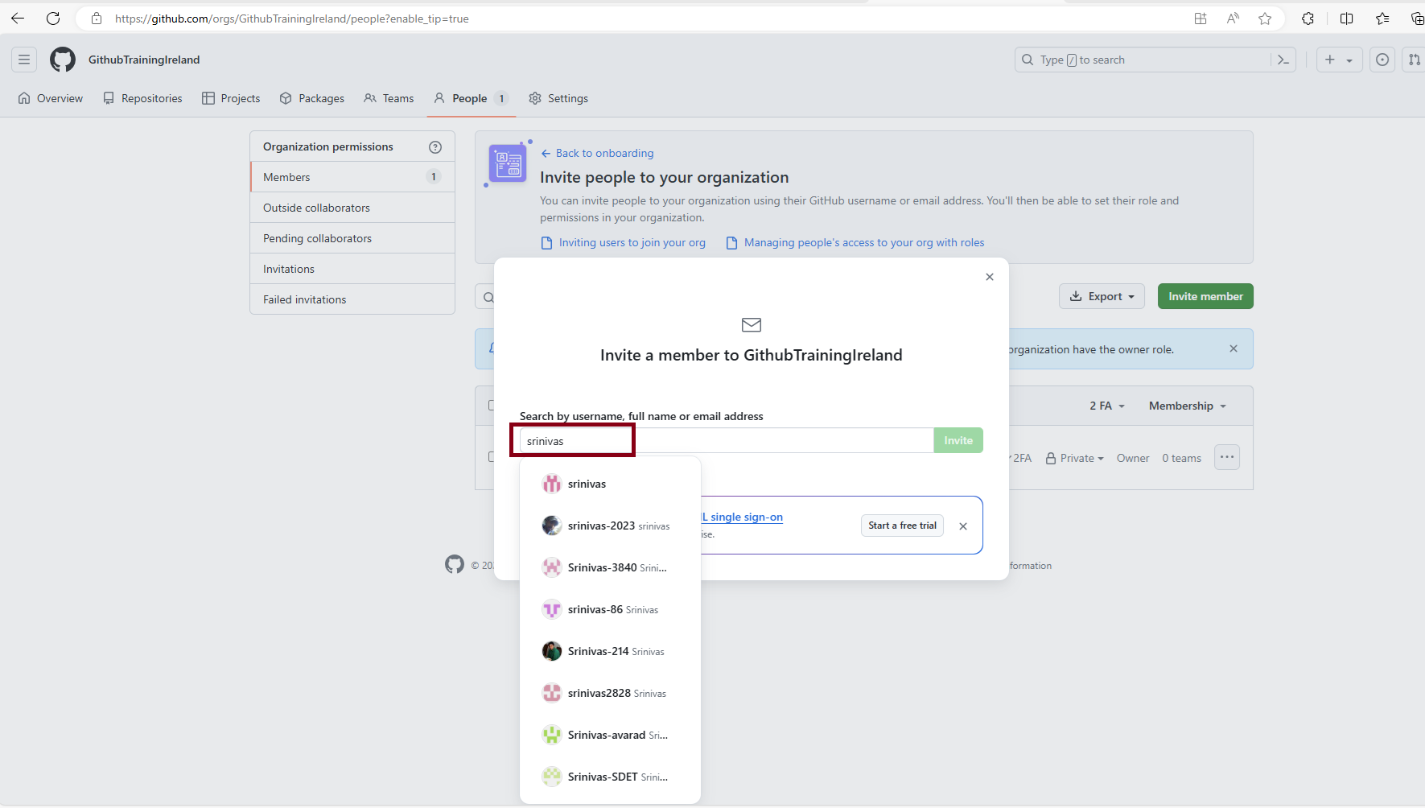This screenshot has width=1425, height=808.
Task: Click the GithubTrainingIreland organization name
Action: pyautogui.click(x=144, y=60)
